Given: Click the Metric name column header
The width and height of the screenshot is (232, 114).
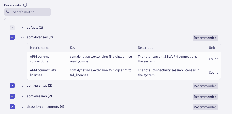Looking at the screenshot, I should pos(40,48).
